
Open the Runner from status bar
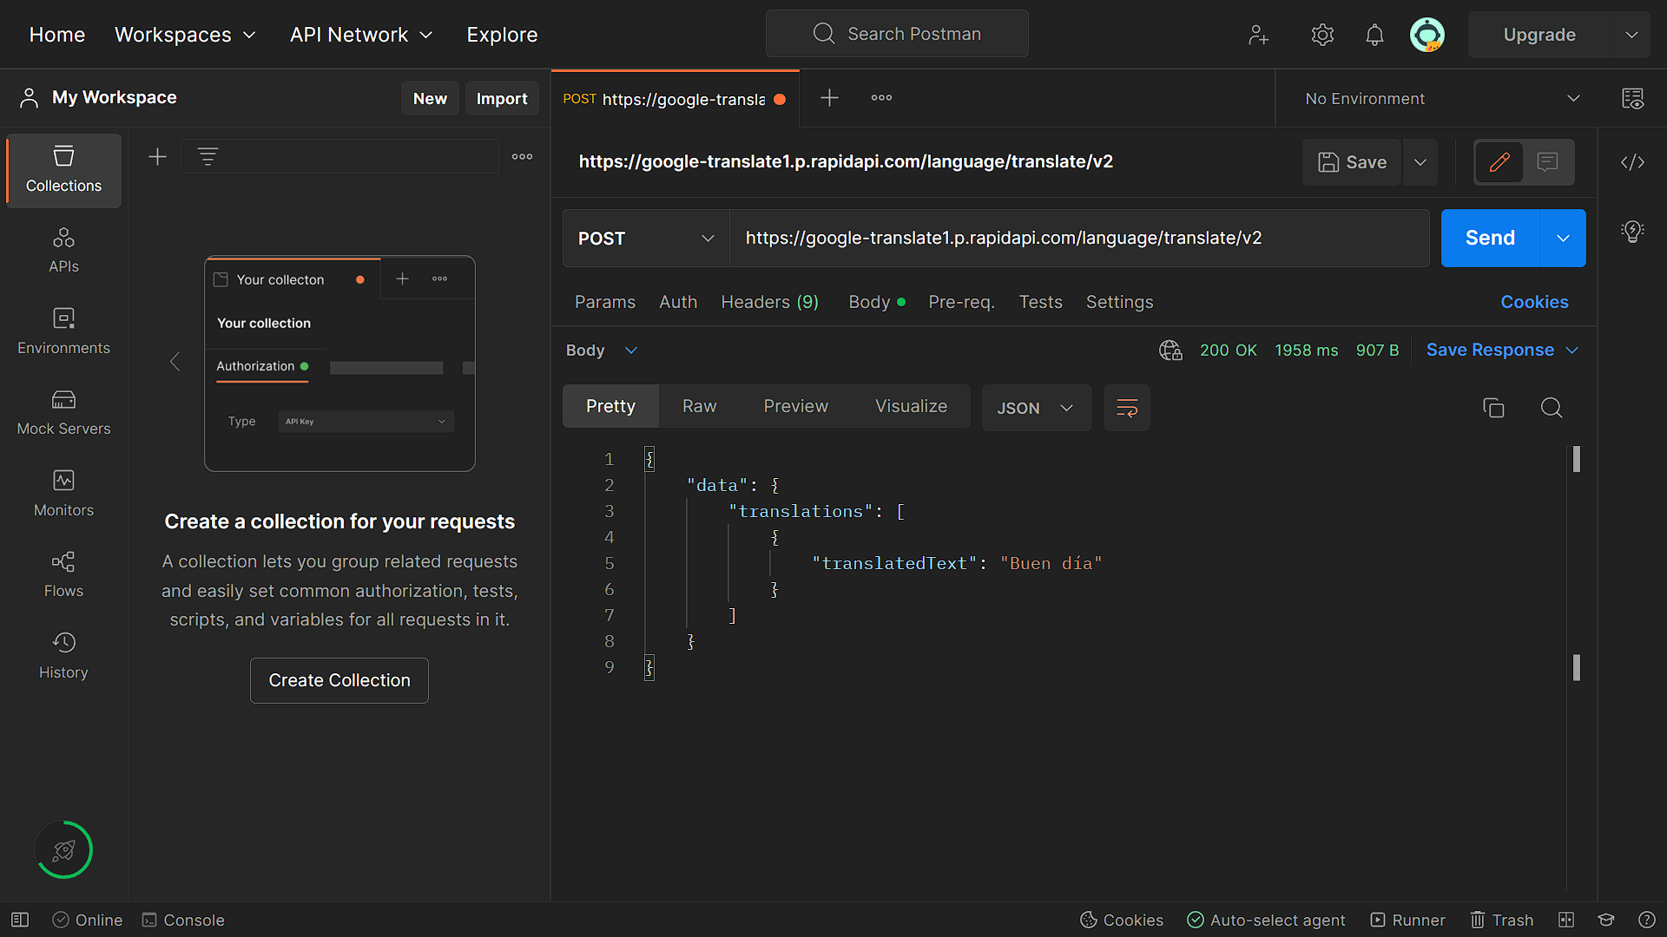click(1407, 920)
